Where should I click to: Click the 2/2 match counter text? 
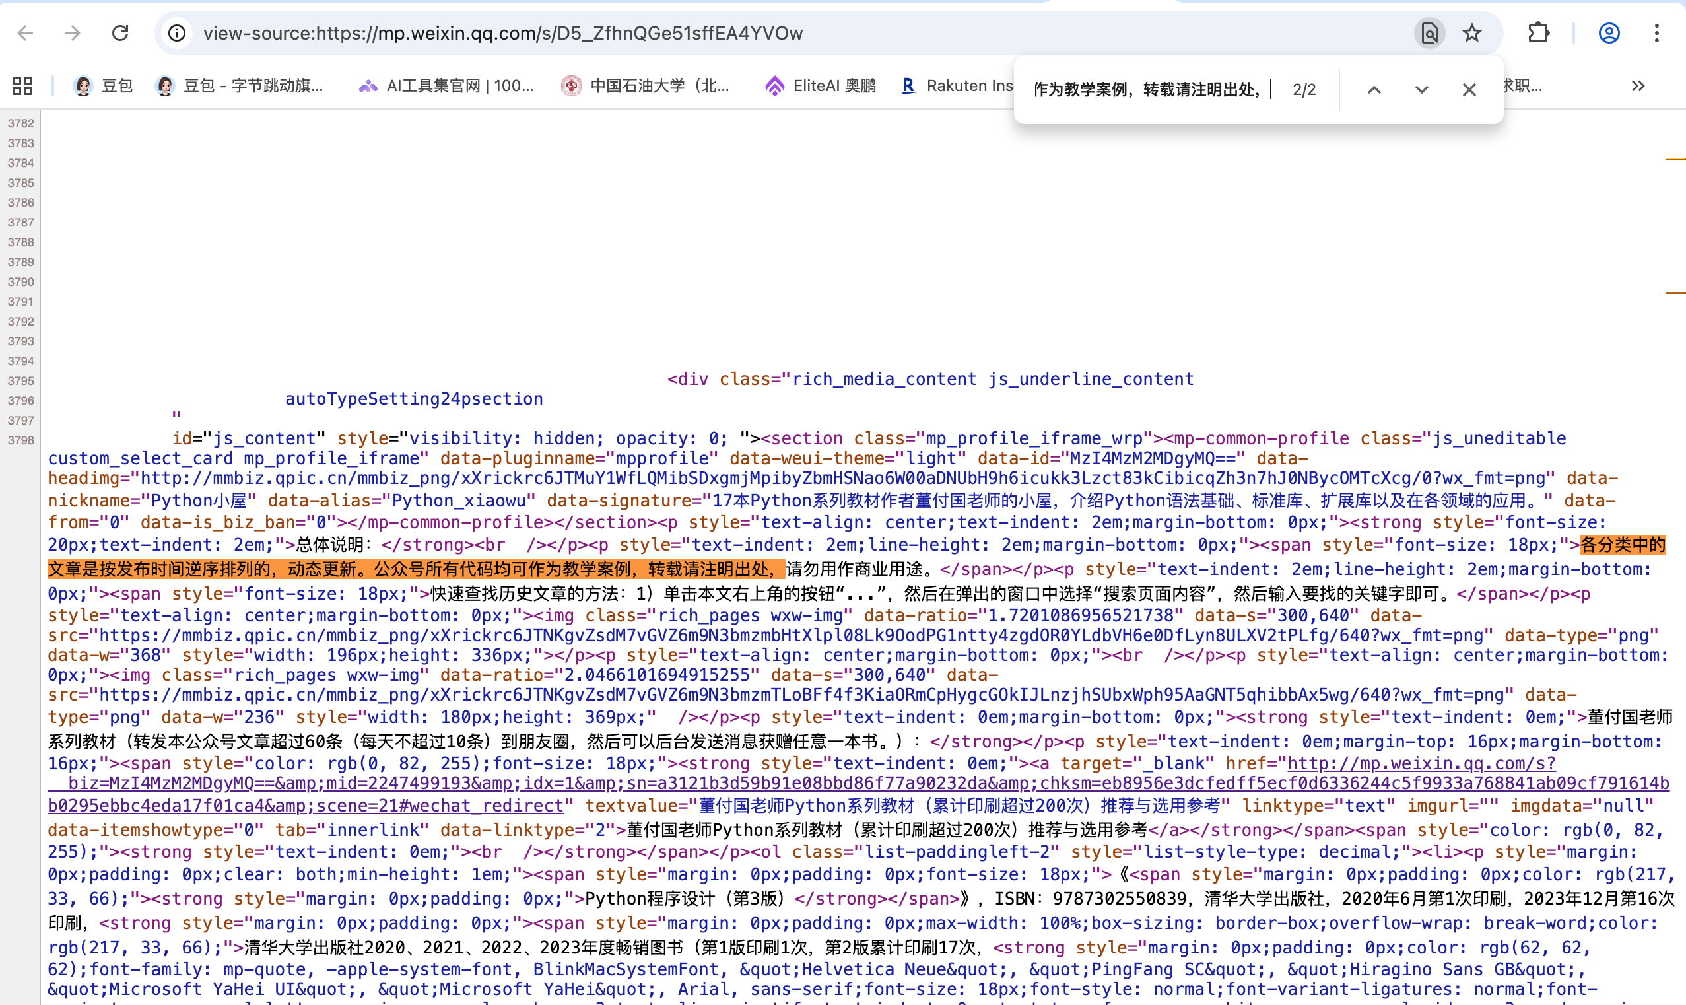tap(1304, 89)
